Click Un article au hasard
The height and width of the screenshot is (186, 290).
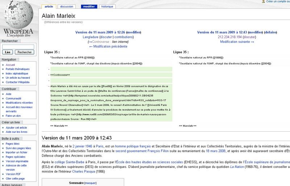pyautogui.click(x=18, y=78)
